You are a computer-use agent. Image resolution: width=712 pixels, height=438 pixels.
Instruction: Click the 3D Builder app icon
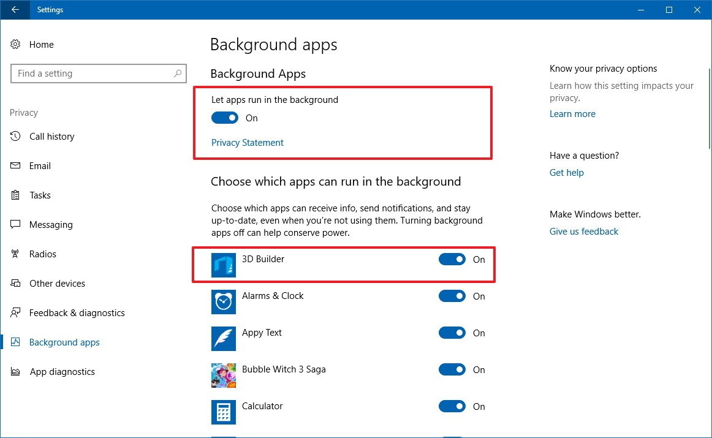point(223,265)
